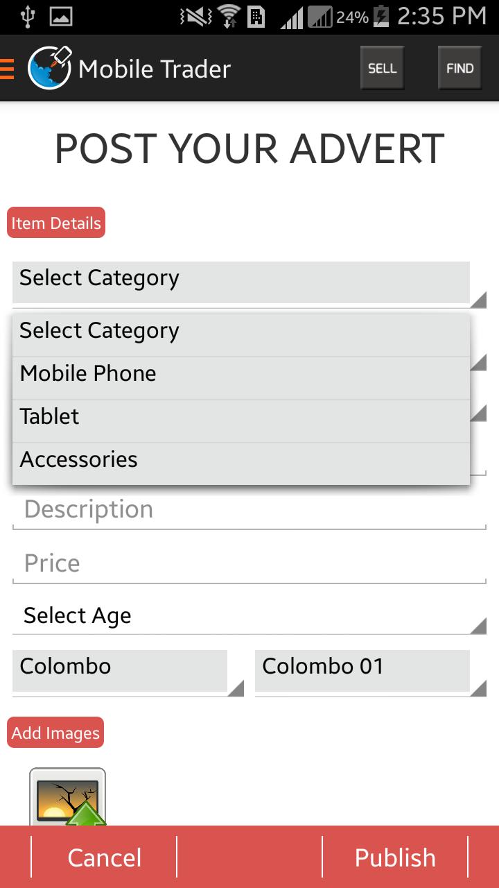Click the SELL button in top bar
499x888 pixels.
pyautogui.click(x=382, y=67)
